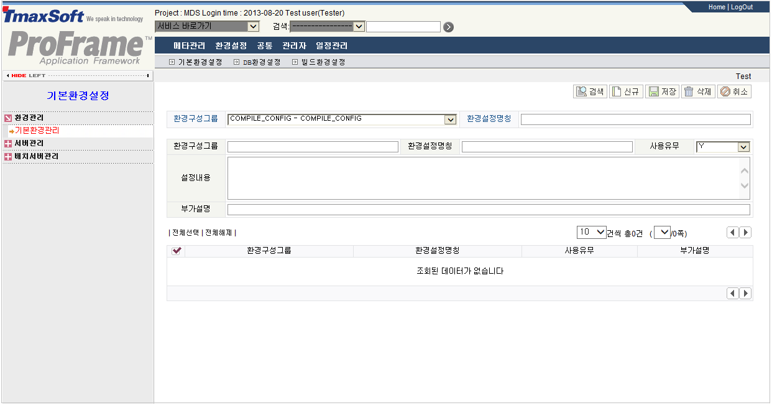Open the 메타관리 menu

click(189, 45)
